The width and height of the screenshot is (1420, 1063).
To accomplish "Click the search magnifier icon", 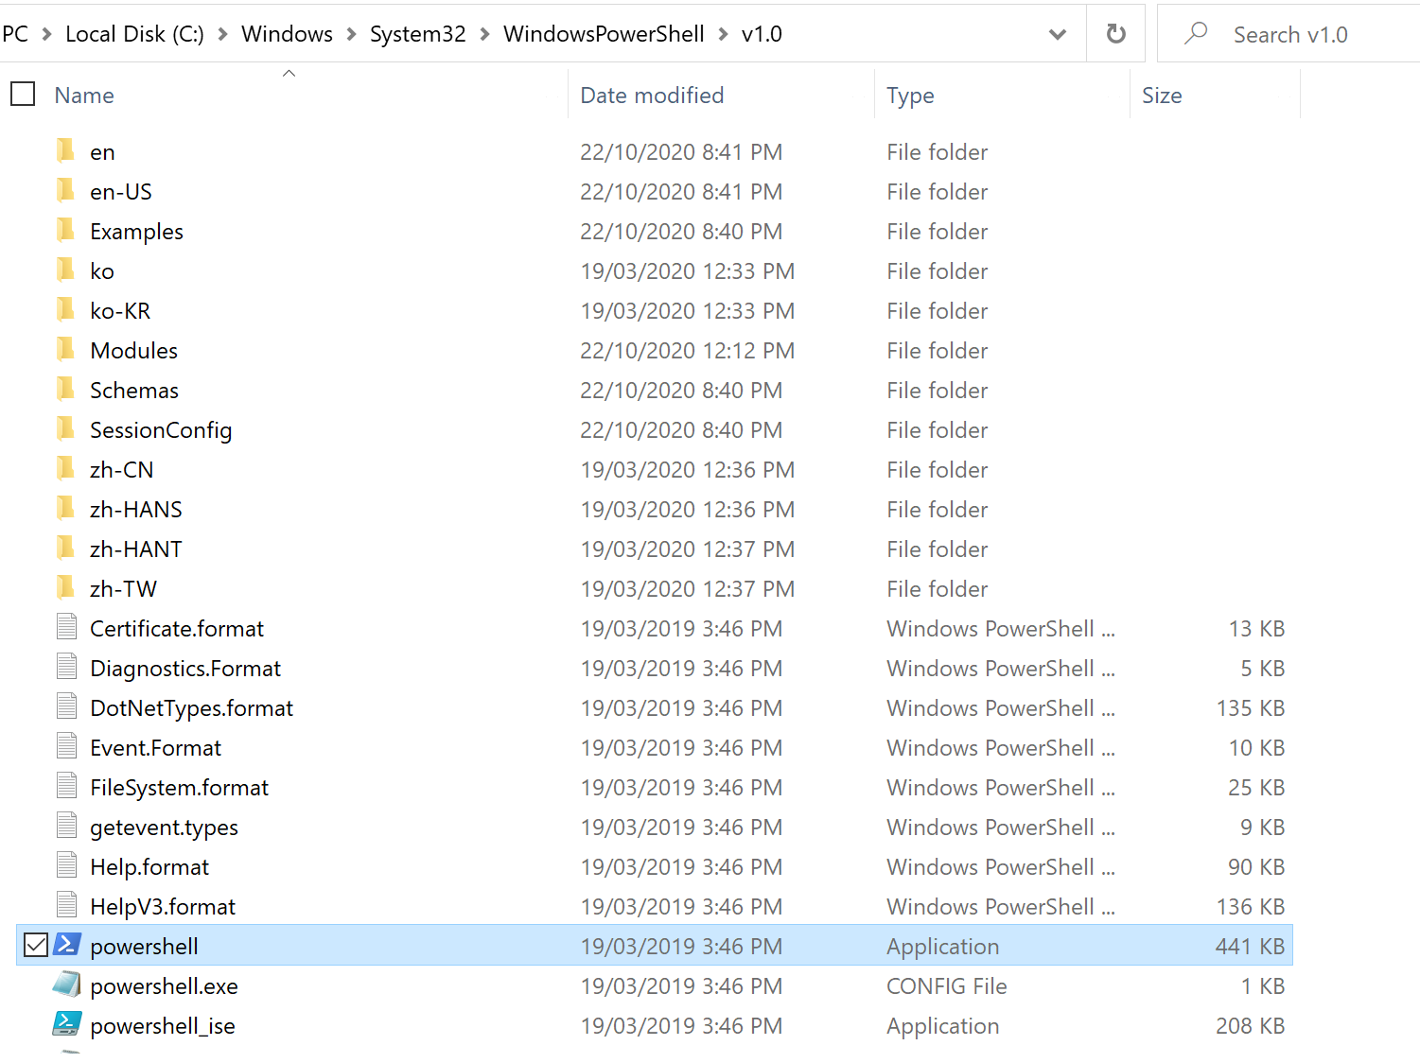I will (x=1197, y=33).
